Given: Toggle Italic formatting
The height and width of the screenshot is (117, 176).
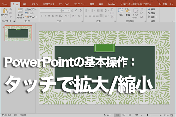Looking at the screenshot, I should coord(45,16).
